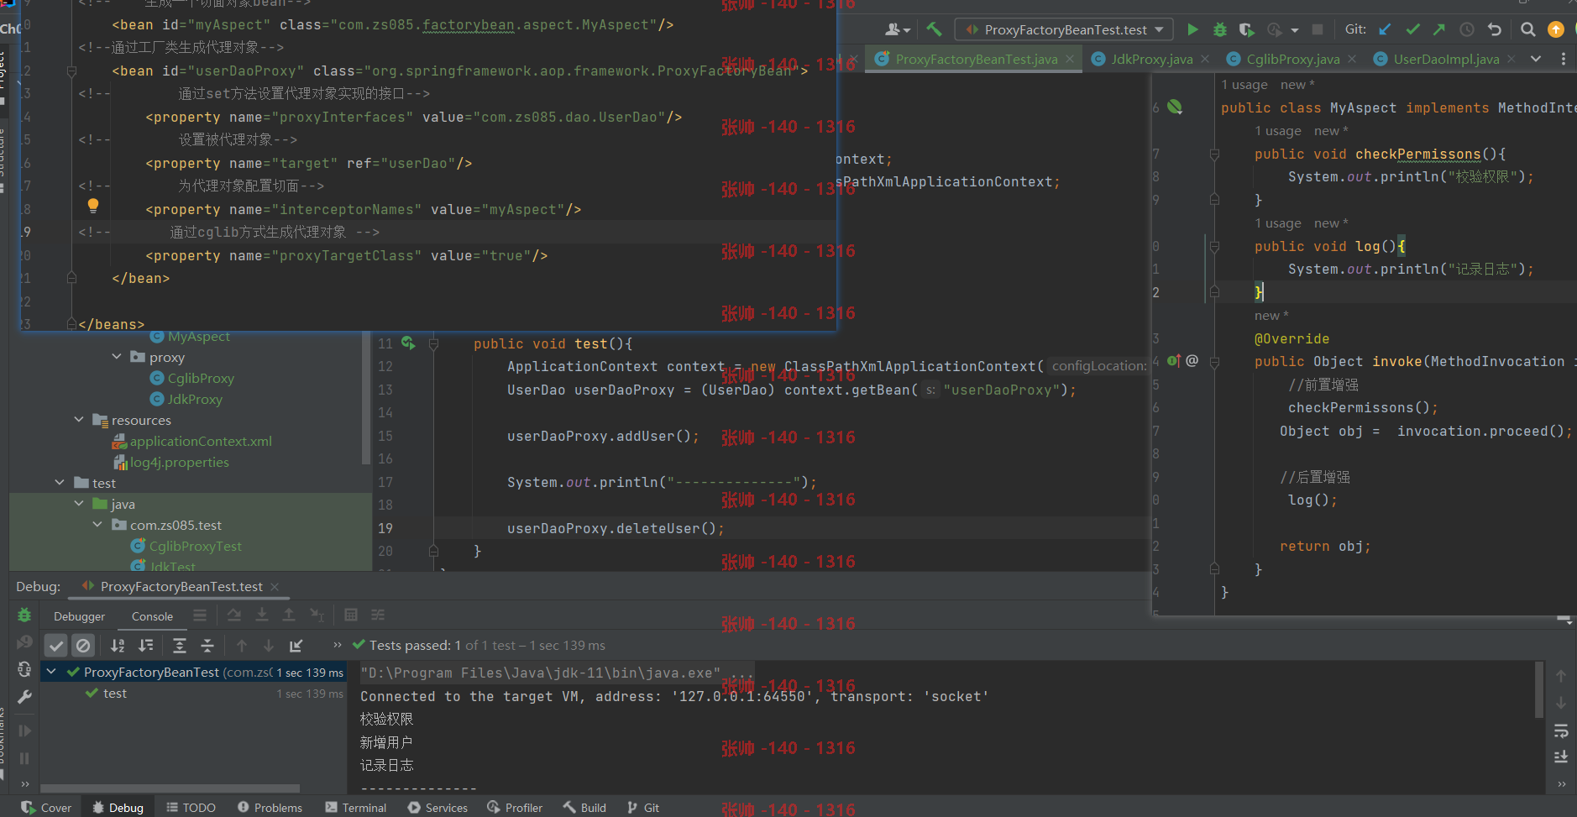Build the project with the hammer icon
Image resolution: width=1577 pixels, height=817 pixels.
(935, 29)
